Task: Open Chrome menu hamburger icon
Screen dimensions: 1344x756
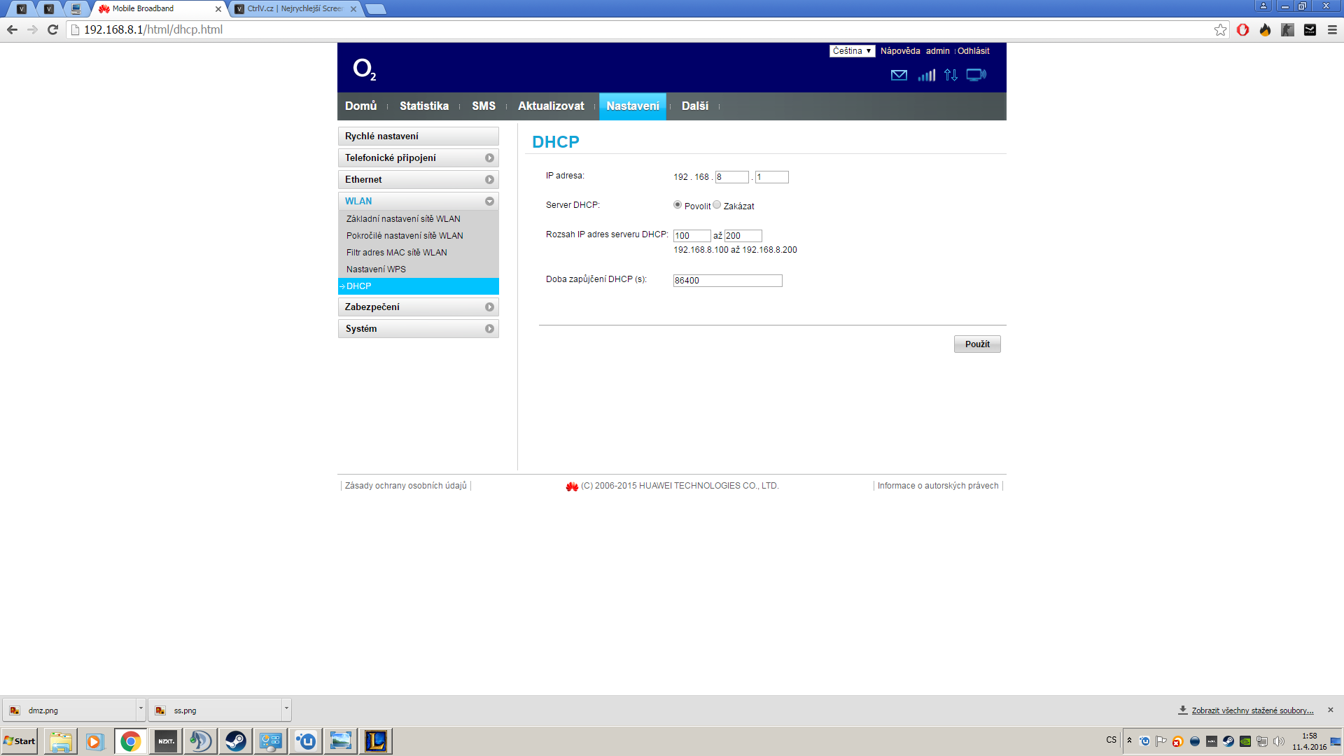Action: point(1332,29)
